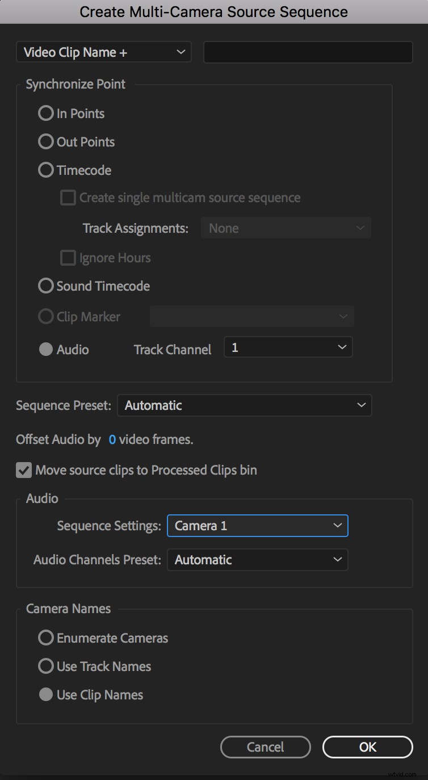Open the Track Assignments dropdown
428x780 pixels.
click(286, 228)
